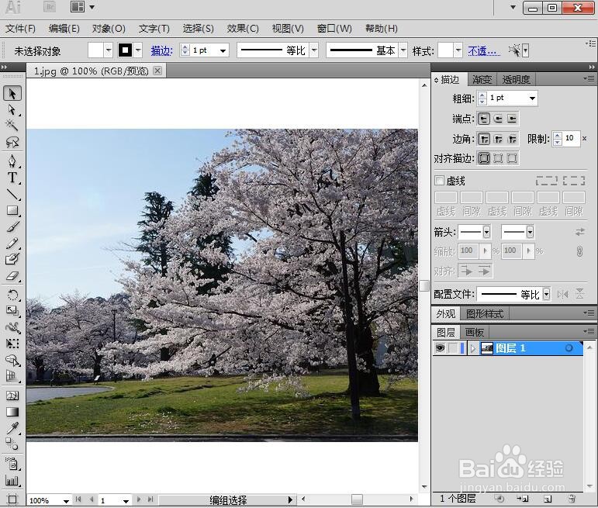Select the Warp tool

(x=12, y=327)
